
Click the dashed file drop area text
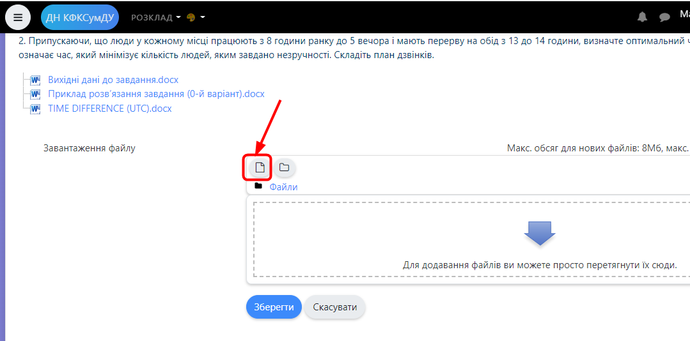[539, 265]
